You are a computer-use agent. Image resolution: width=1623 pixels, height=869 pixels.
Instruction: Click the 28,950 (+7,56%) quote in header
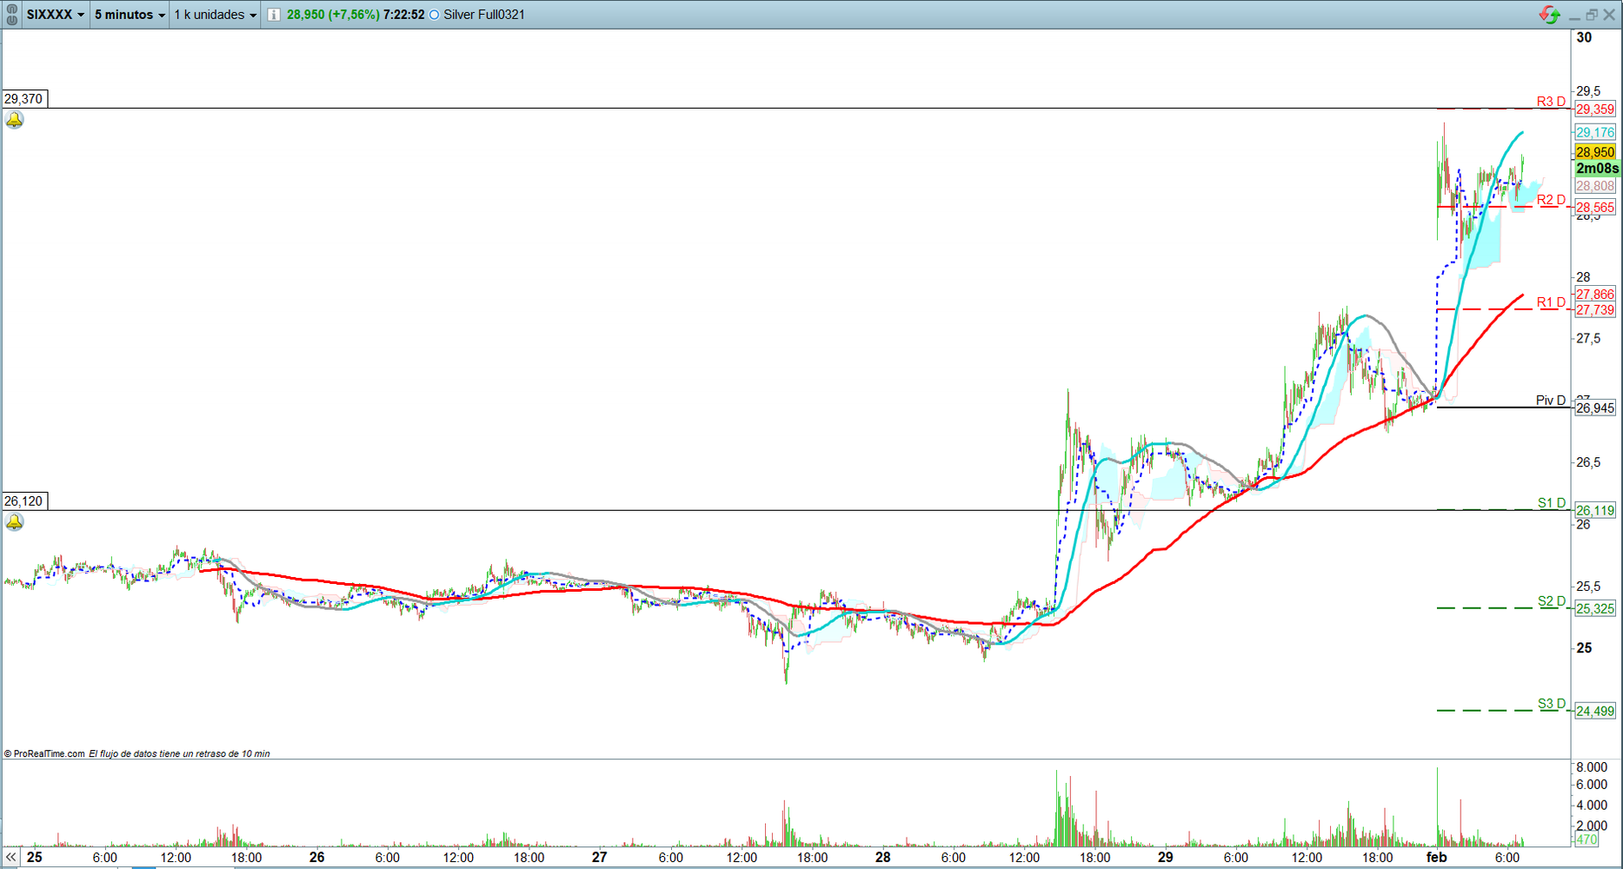[333, 15]
